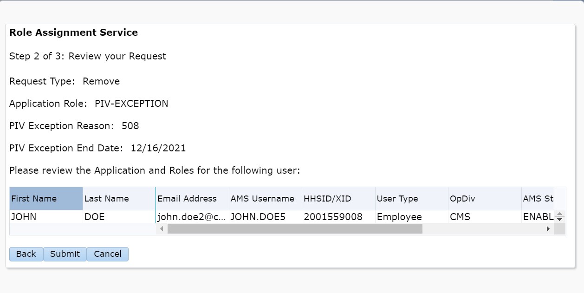
Task: Click the Submit button
Action: (65, 254)
